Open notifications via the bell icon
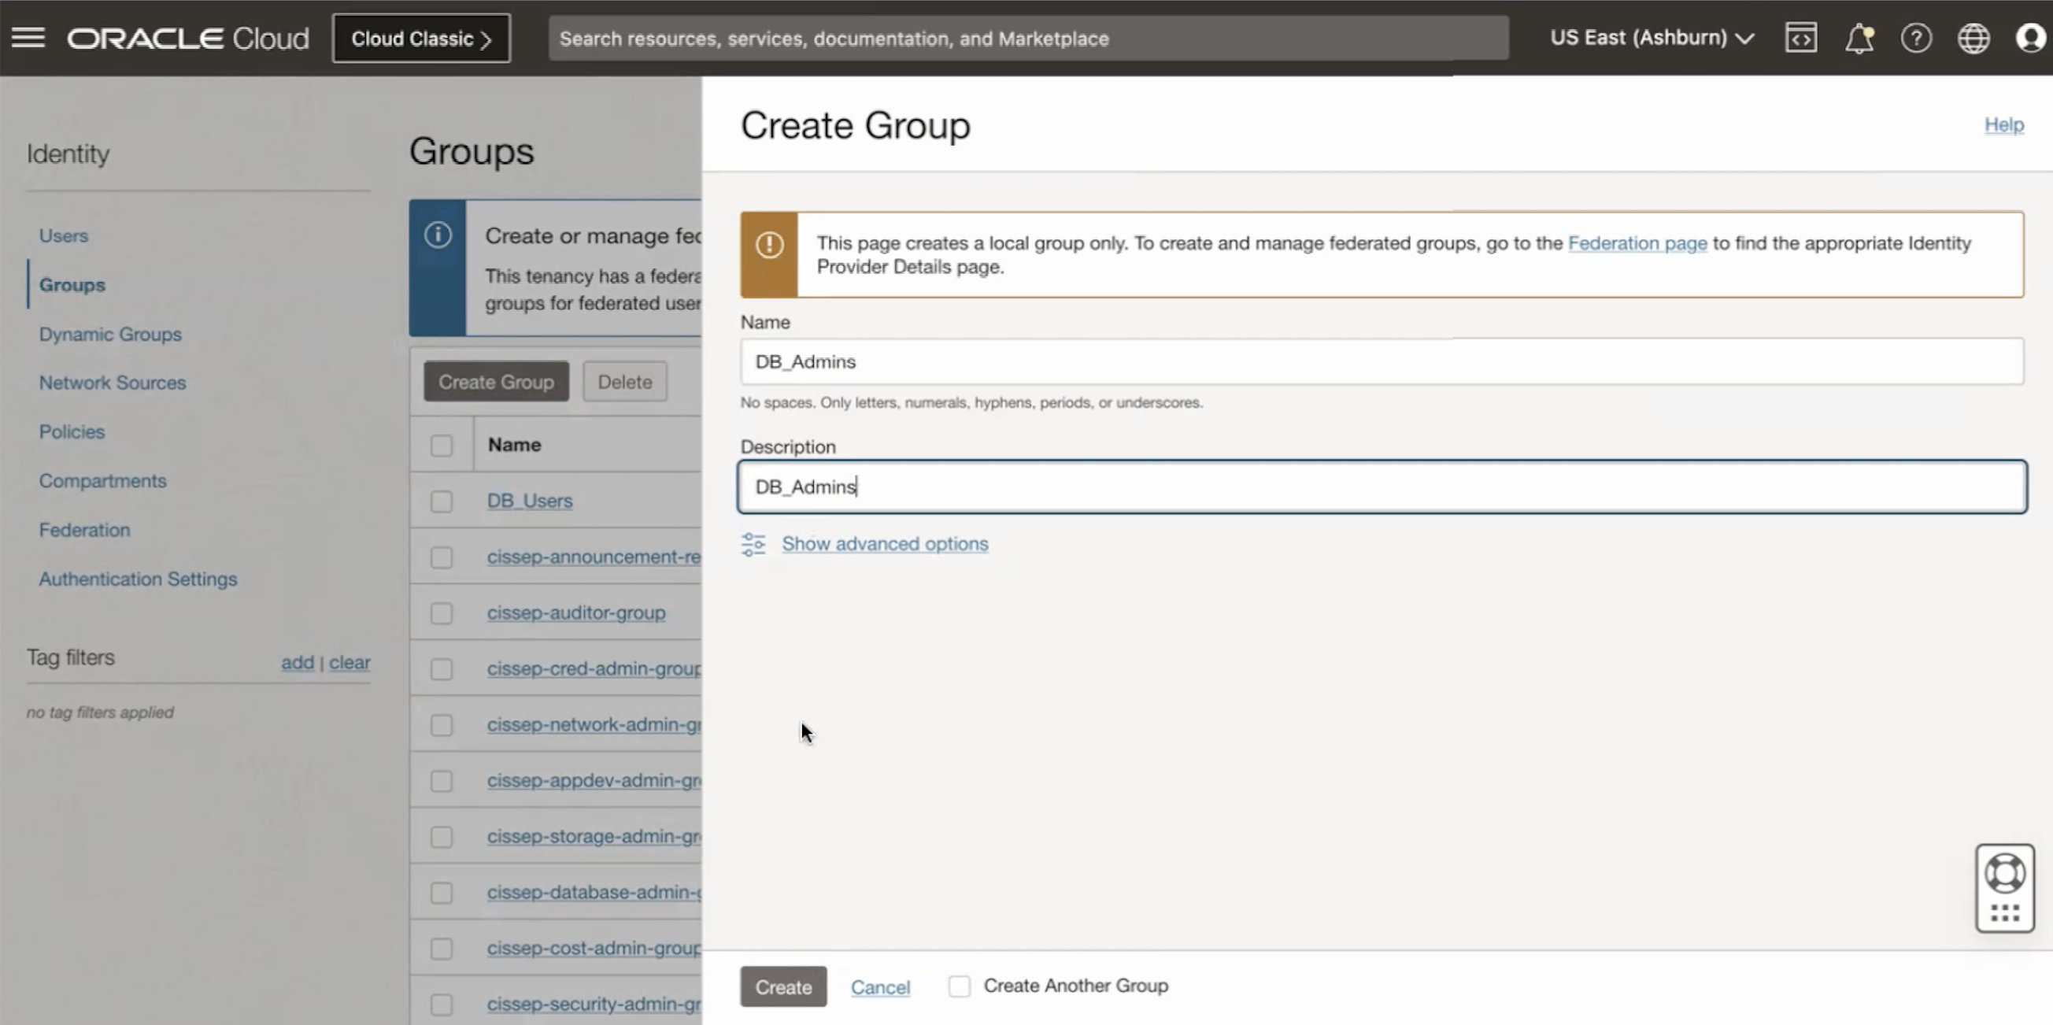This screenshot has height=1025, width=2053. pos(1859,38)
